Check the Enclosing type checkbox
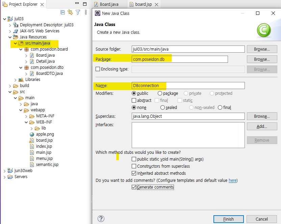 pos(98,69)
